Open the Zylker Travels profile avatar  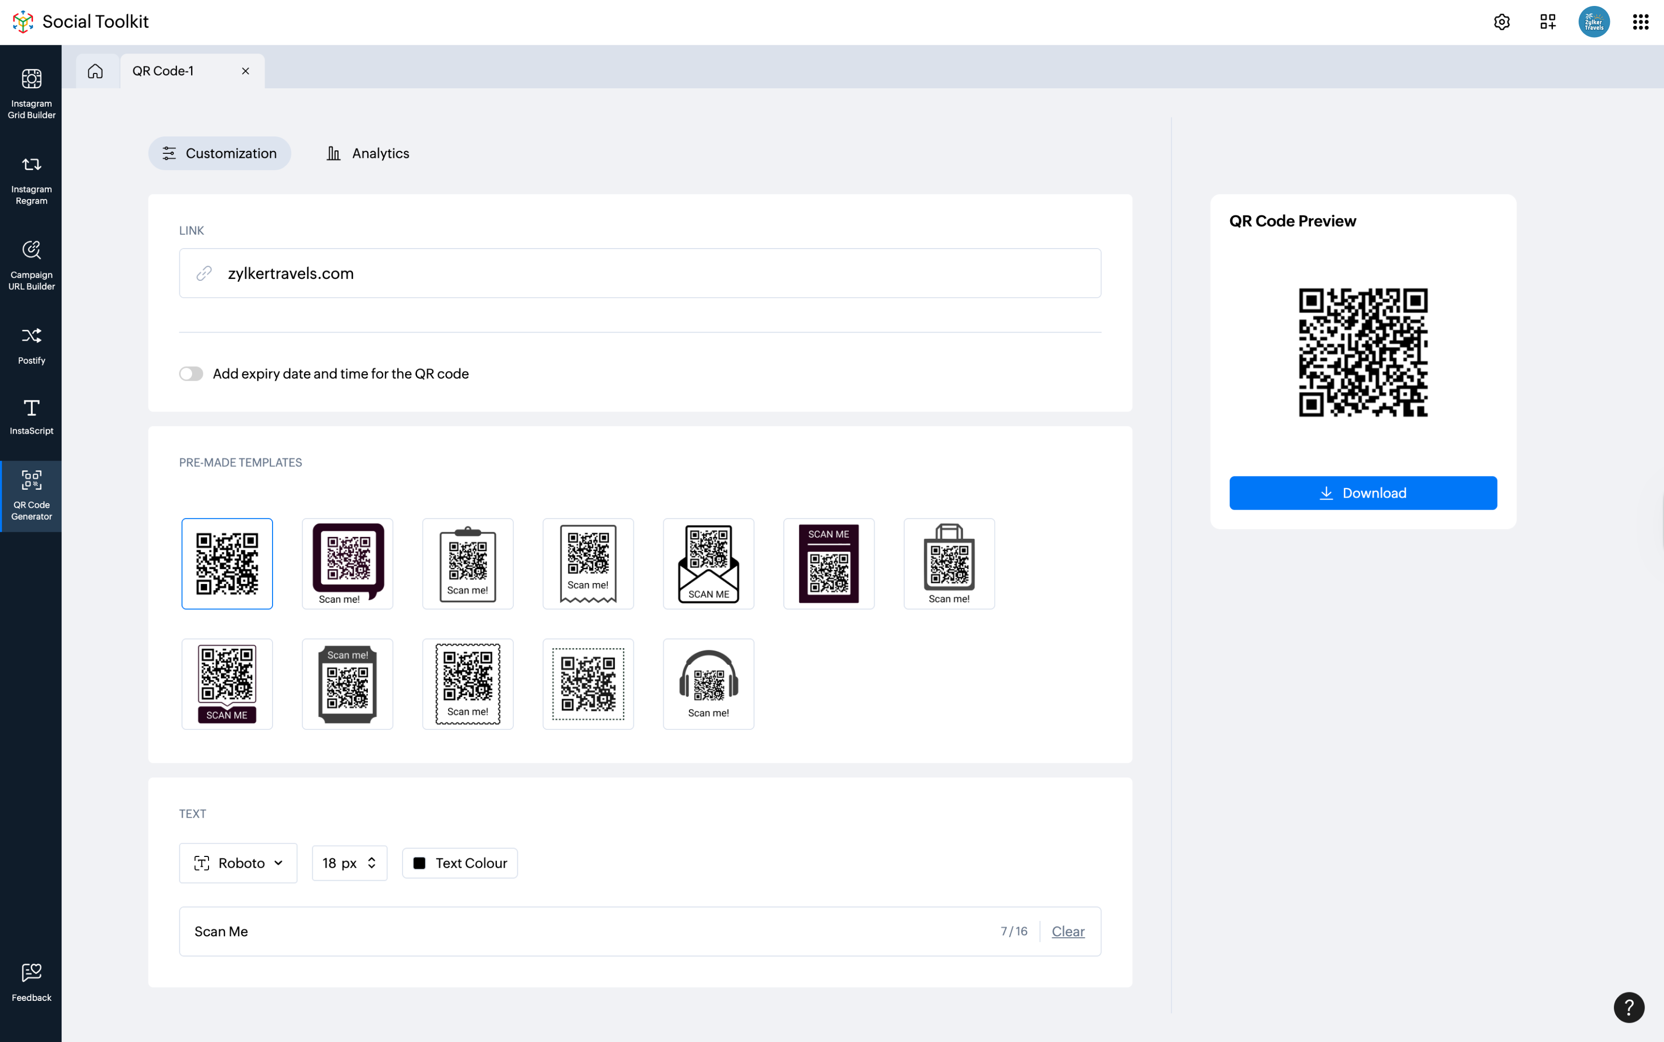point(1594,22)
